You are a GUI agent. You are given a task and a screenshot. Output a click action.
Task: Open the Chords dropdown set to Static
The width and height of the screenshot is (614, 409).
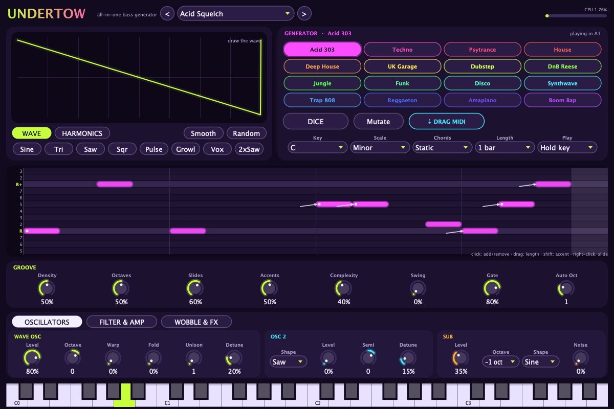443,148
